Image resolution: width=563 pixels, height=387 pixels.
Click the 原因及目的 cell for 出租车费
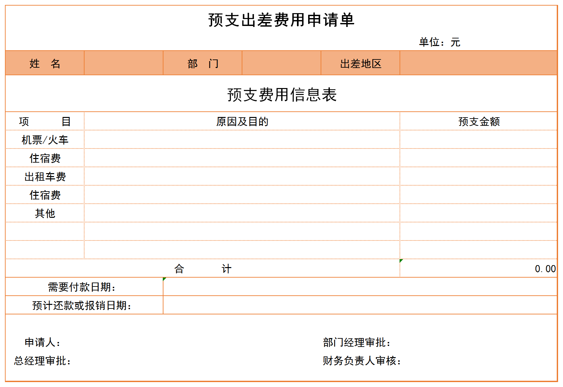242,176
